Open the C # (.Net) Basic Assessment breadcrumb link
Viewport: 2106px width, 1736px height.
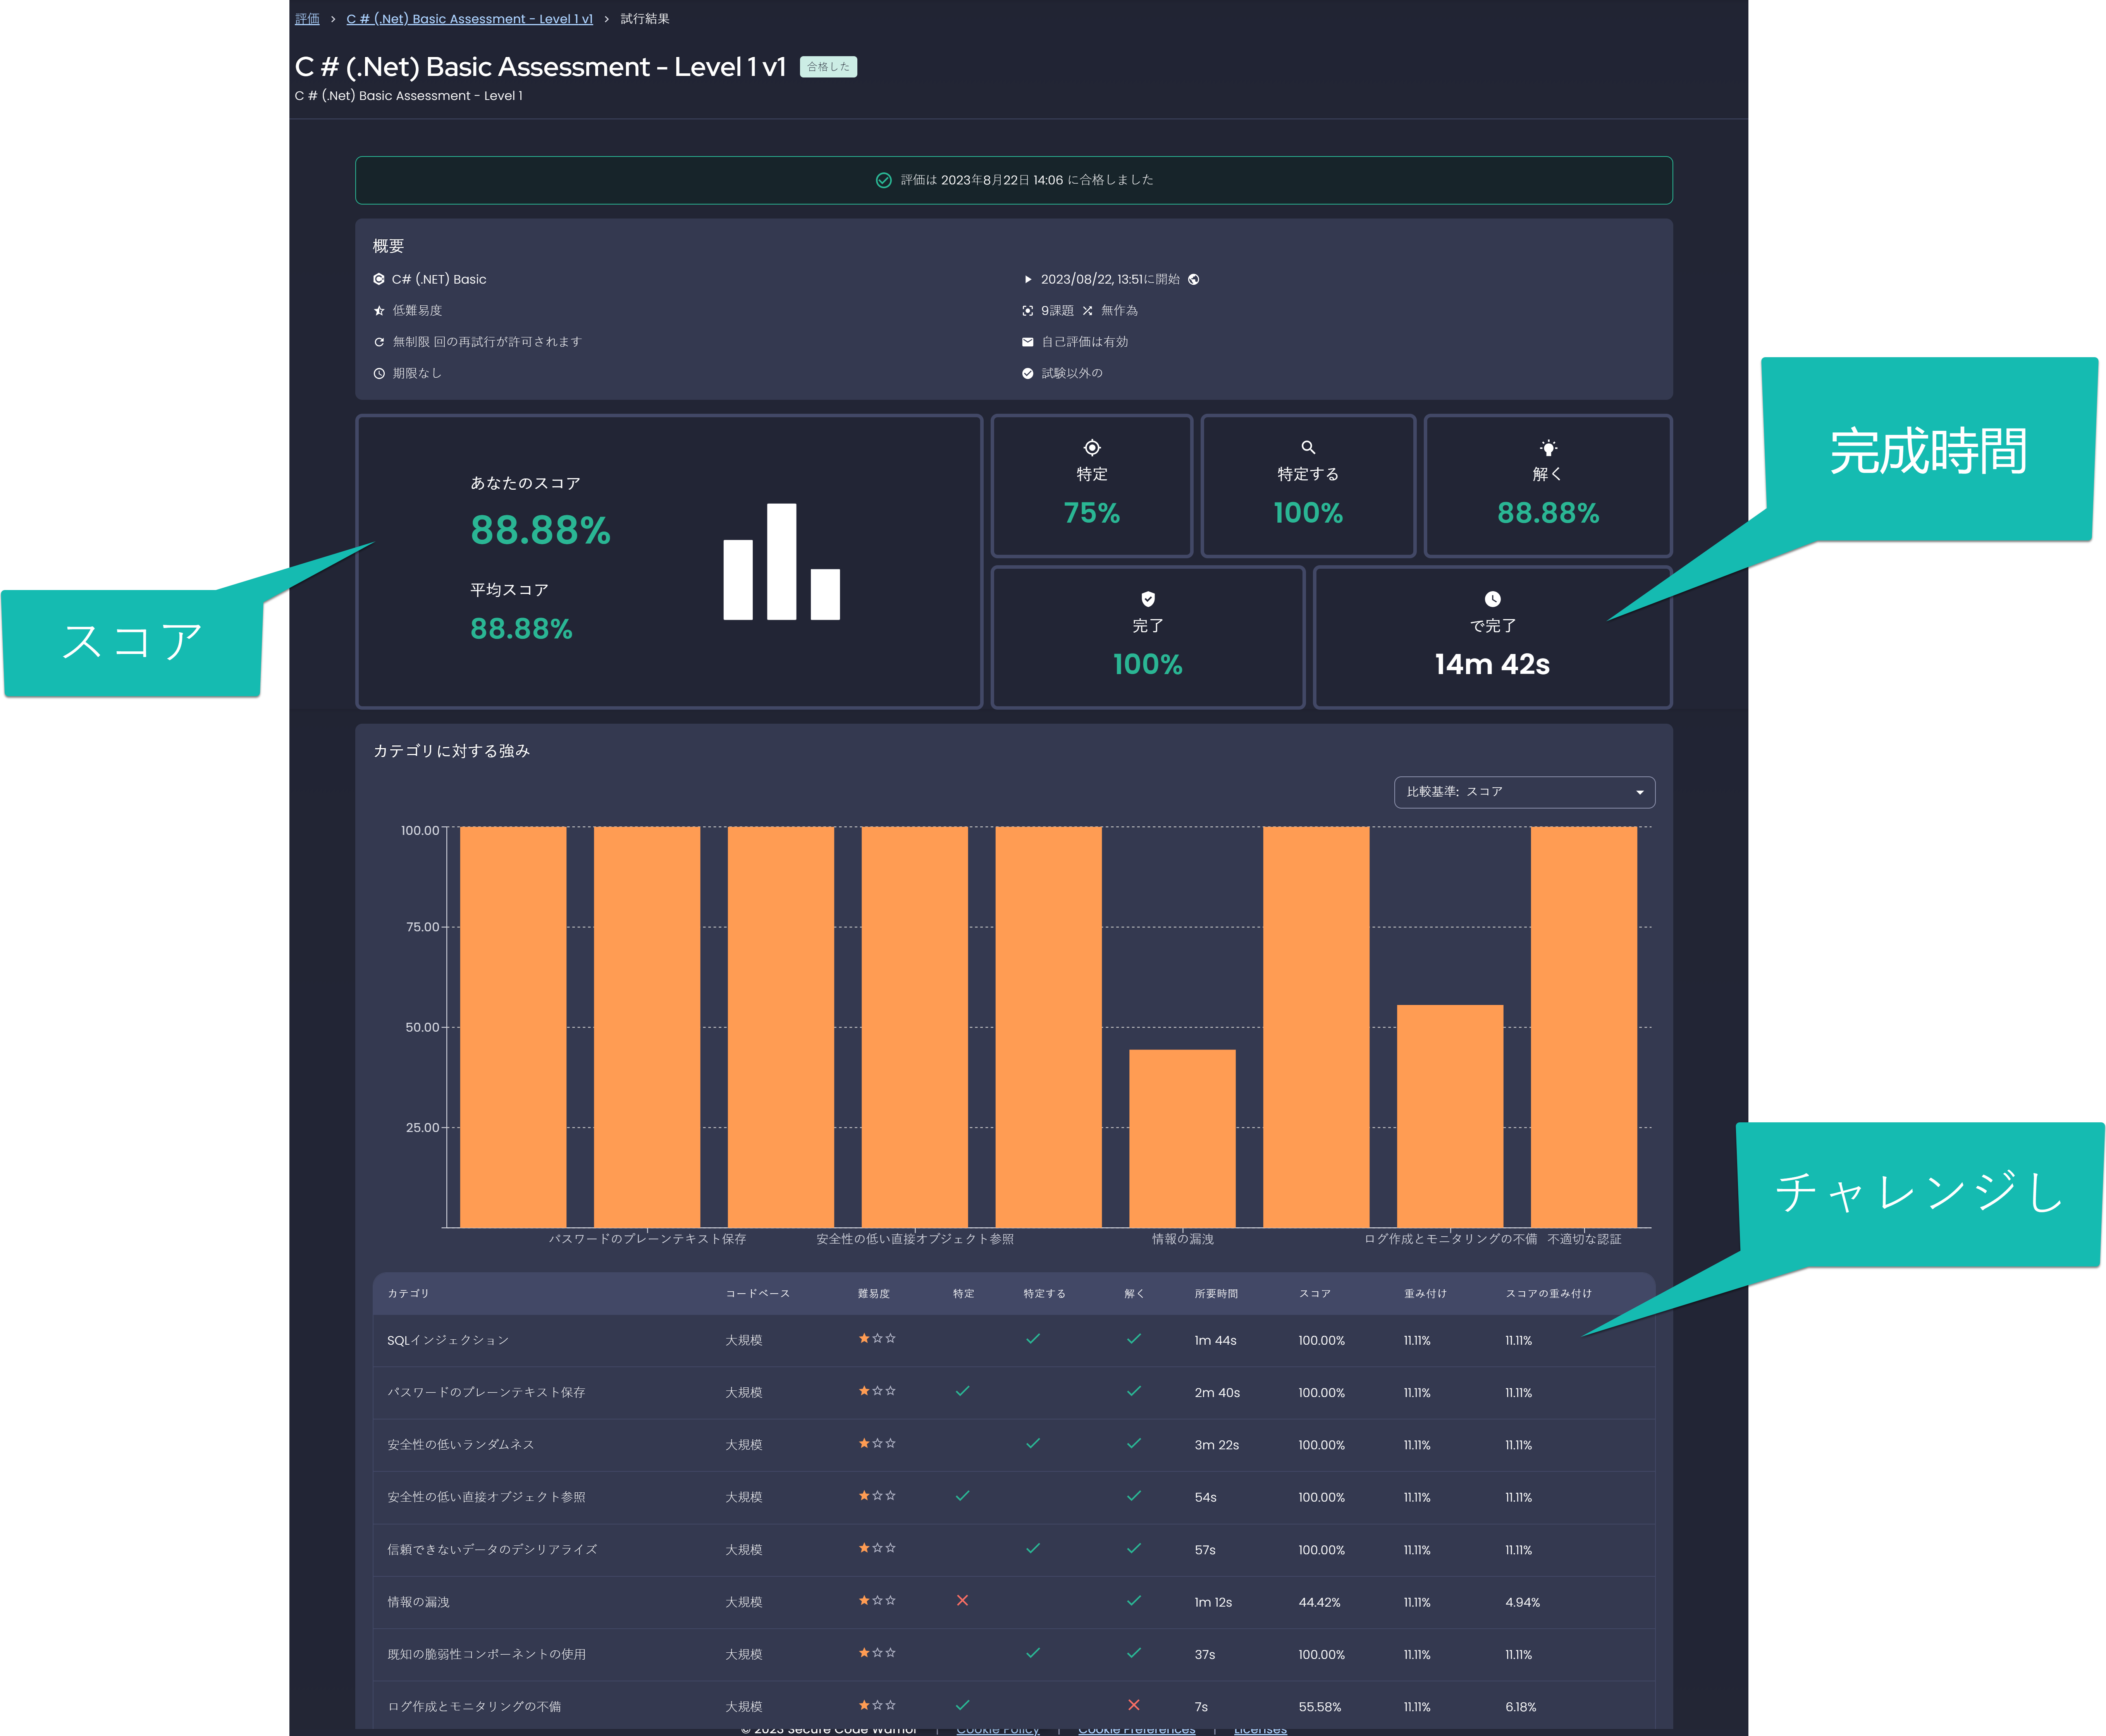(469, 19)
